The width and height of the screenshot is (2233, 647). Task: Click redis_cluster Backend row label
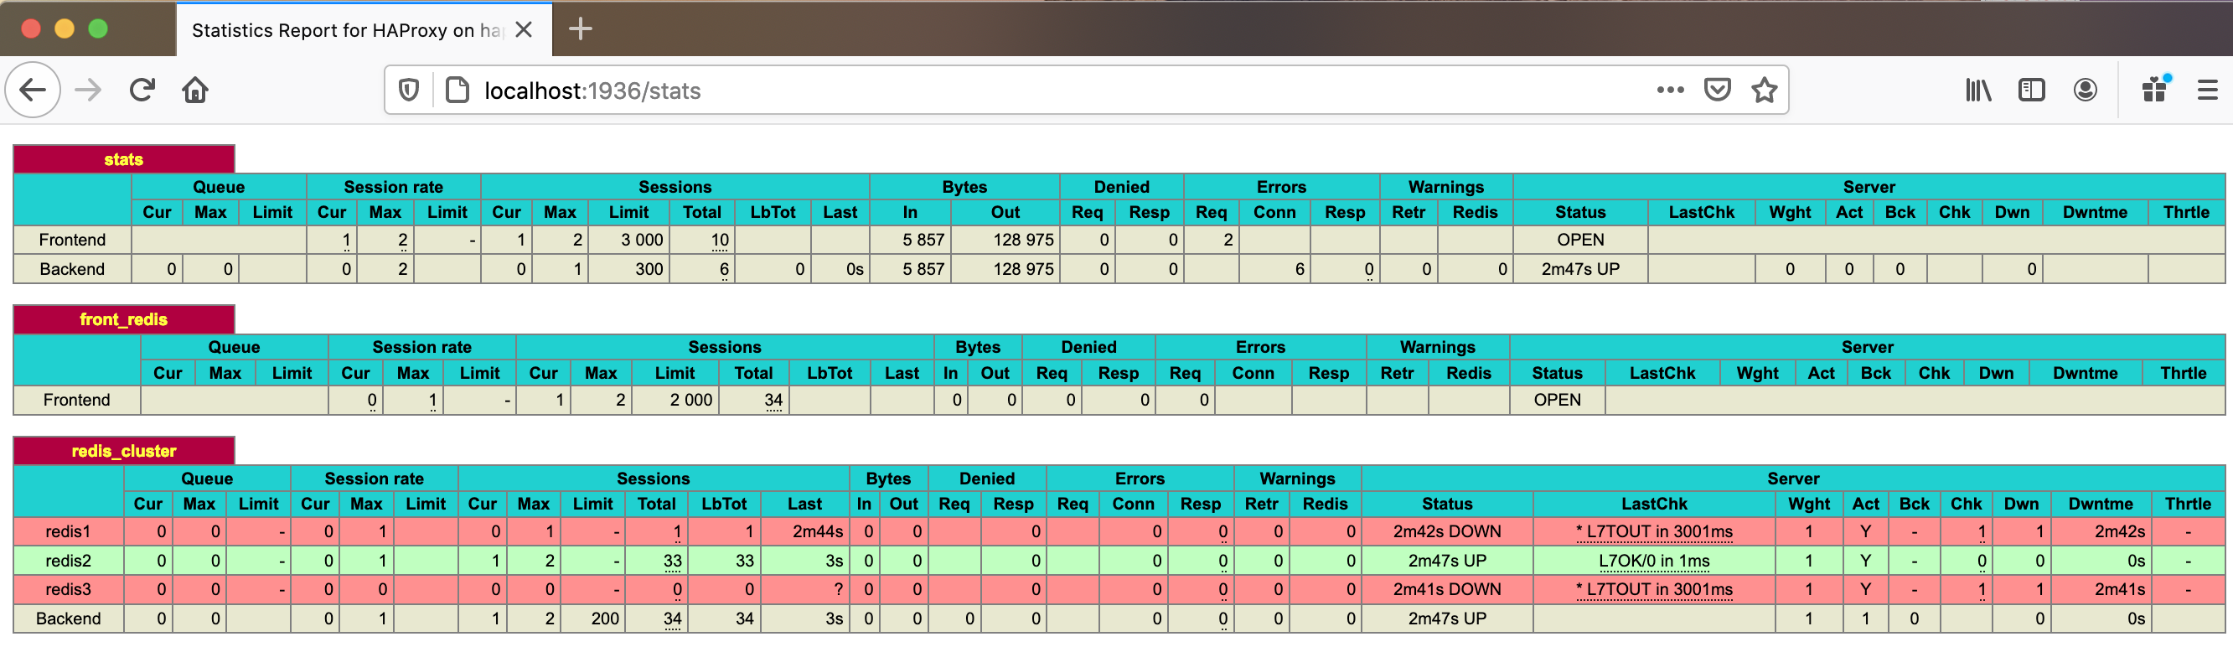[x=69, y=619]
